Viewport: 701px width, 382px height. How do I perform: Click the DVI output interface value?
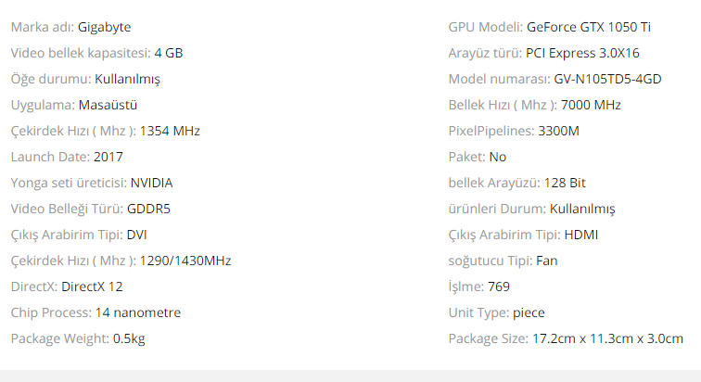tap(136, 235)
